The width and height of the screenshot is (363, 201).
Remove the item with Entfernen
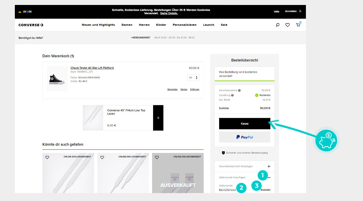pyautogui.click(x=195, y=89)
